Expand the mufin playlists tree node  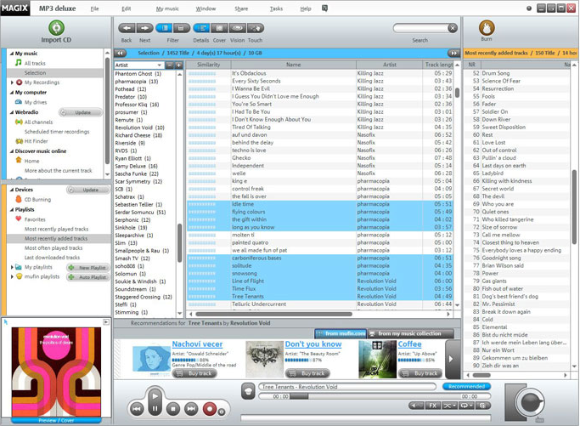click(12, 276)
